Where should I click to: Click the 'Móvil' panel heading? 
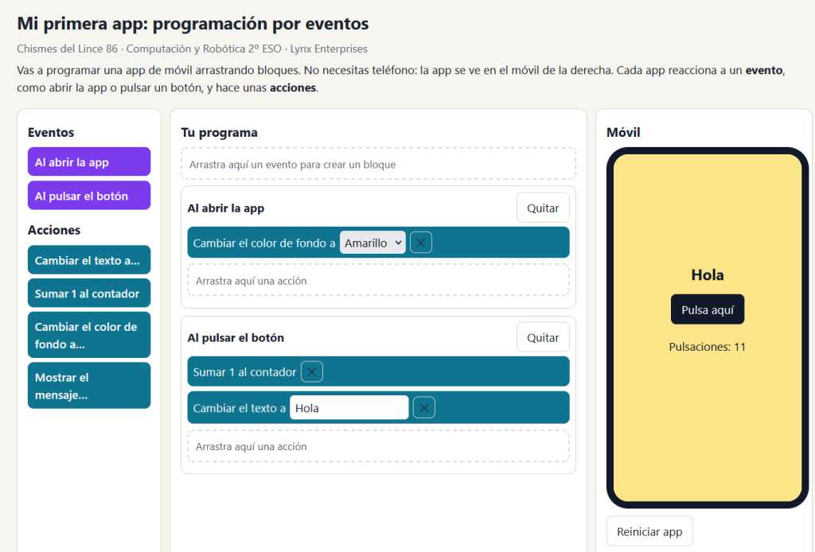click(623, 132)
